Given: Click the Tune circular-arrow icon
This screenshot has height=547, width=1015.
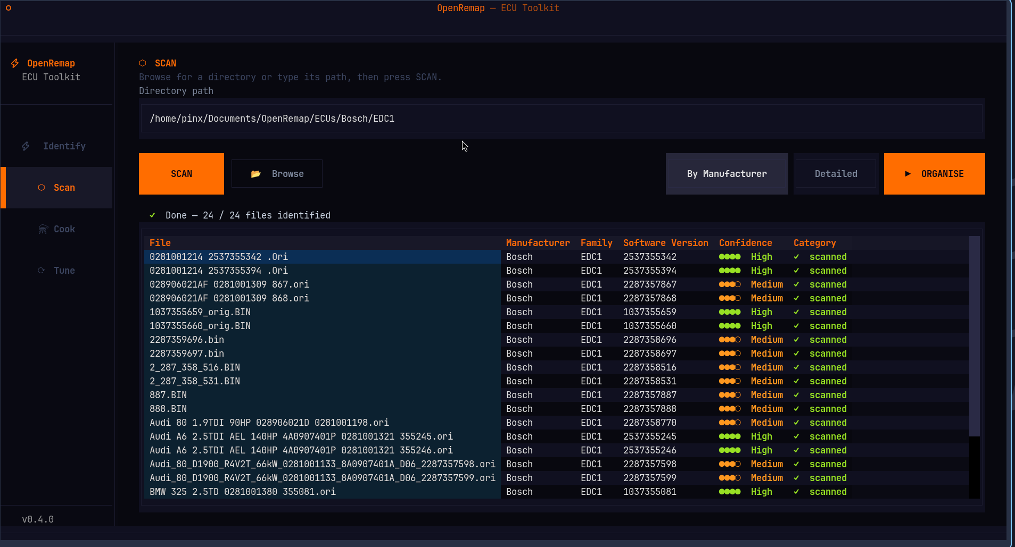Looking at the screenshot, I should (x=42, y=270).
